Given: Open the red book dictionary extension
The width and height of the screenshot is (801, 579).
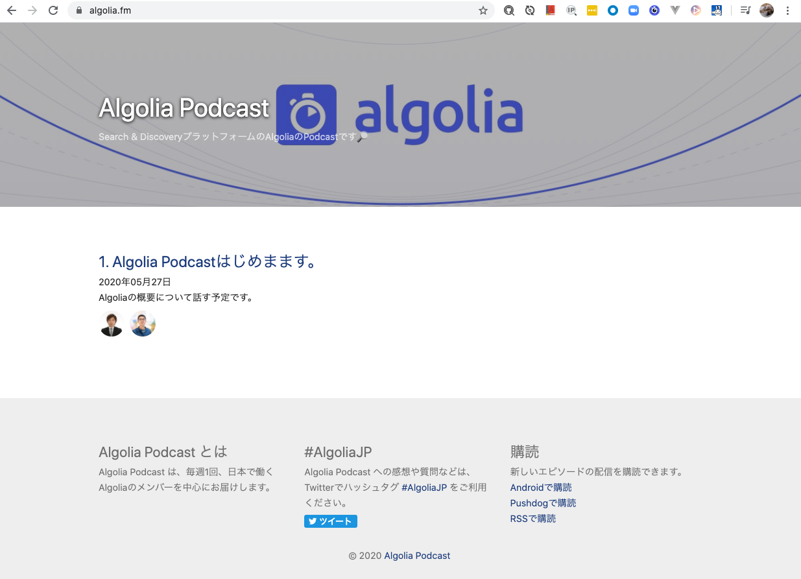Looking at the screenshot, I should pos(551,10).
